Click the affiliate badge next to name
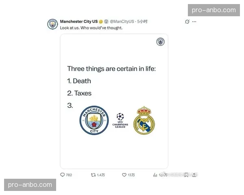The width and height of the screenshot is (244, 195). [x=106, y=22]
